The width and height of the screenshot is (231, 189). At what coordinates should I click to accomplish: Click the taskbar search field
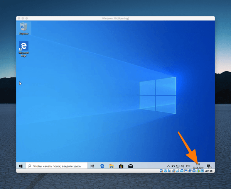(x=57, y=166)
